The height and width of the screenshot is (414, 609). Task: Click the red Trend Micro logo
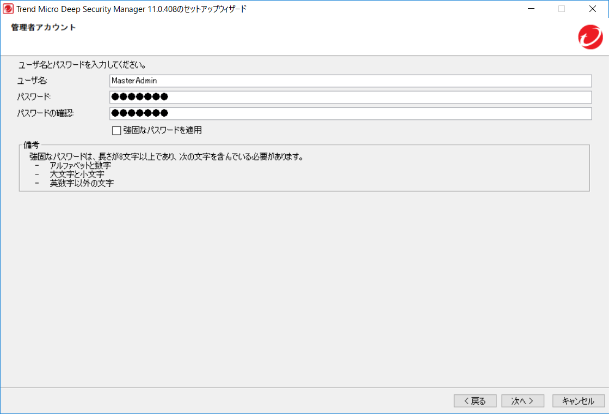[590, 37]
